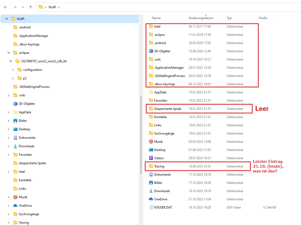301x225 pixels.
Task: Open recent locations dropdown chevron
Action: click(23, 7)
